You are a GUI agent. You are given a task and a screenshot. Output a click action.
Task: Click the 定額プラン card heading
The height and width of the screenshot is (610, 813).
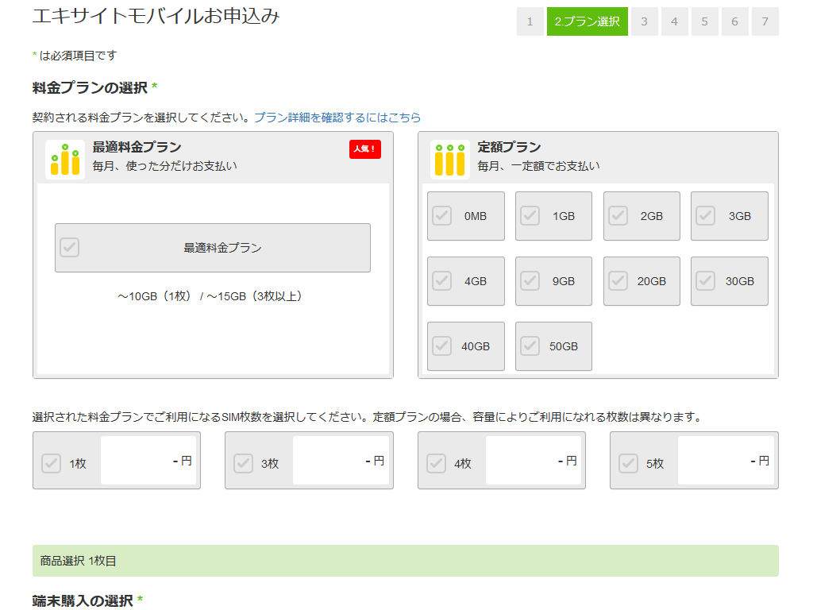coord(509,147)
